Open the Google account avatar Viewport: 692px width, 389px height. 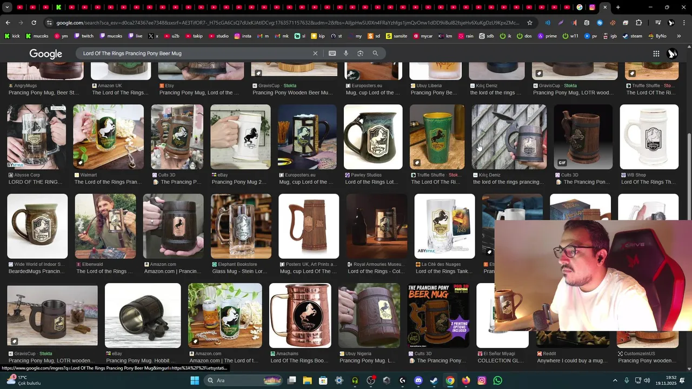click(x=673, y=53)
